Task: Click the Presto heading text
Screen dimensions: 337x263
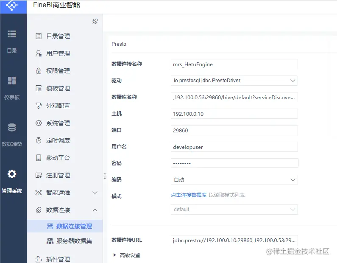Action: pyautogui.click(x=119, y=44)
